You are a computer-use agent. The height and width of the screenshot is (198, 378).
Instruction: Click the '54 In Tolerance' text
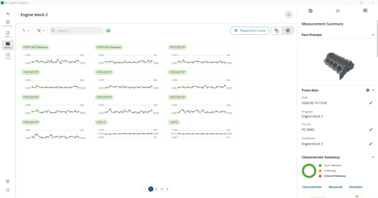(x=332, y=165)
